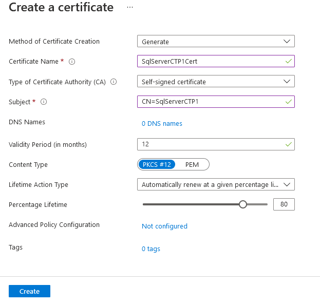Screen dimensions: 320x305
Task: Click green checkmark in Subject field
Action: coord(288,102)
